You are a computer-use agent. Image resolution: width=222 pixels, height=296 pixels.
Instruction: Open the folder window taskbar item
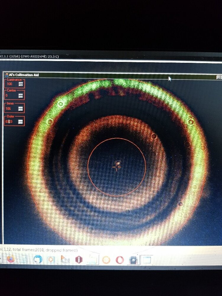point(92,260)
